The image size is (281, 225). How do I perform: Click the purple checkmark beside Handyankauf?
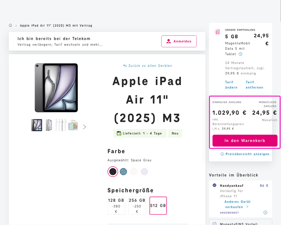click(x=214, y=185)
